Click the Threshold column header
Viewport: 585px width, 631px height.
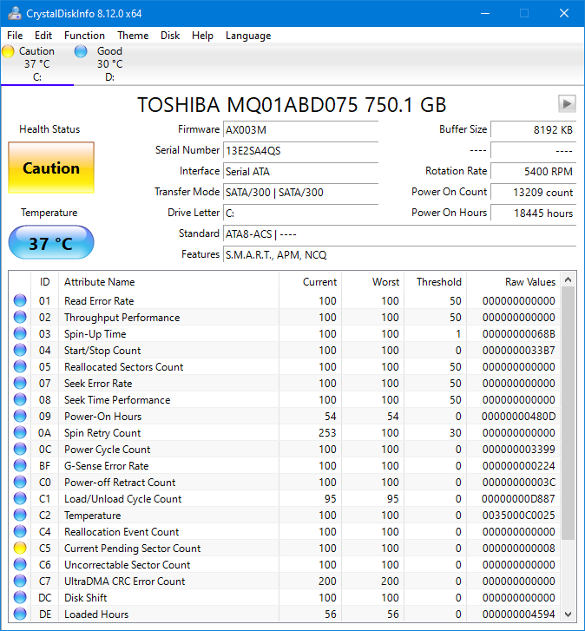436,282
